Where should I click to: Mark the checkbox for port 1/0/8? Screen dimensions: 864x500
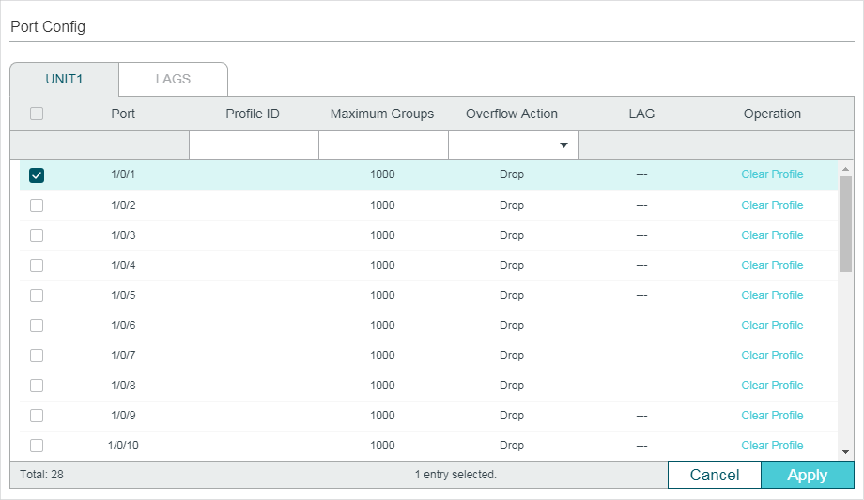coord(37,386)
